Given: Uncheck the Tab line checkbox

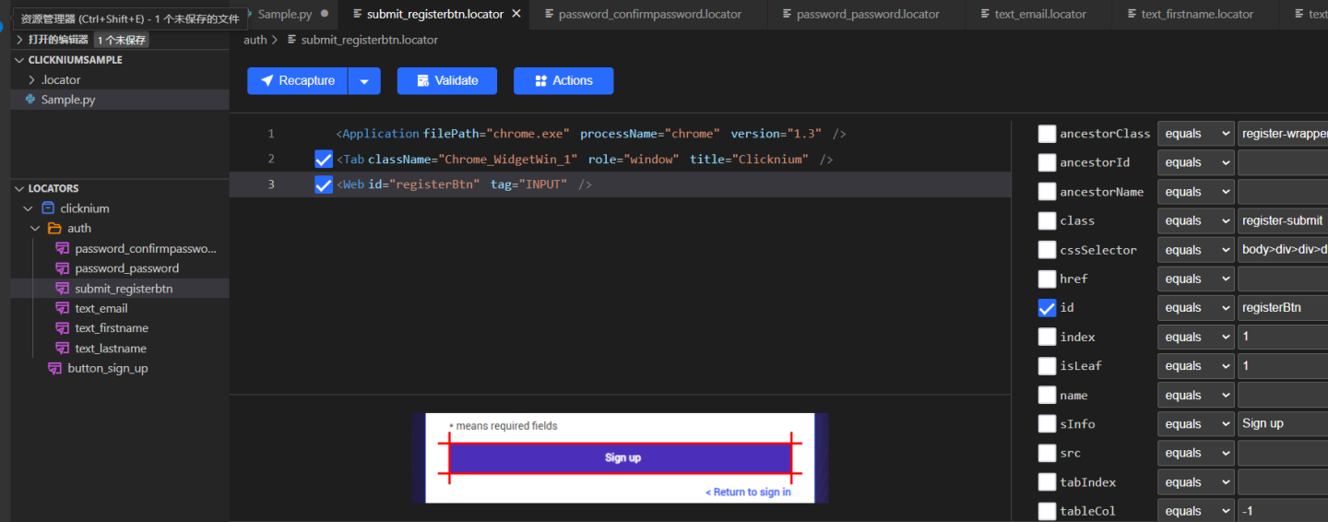Looking at the screenshot, I should 324,160.
